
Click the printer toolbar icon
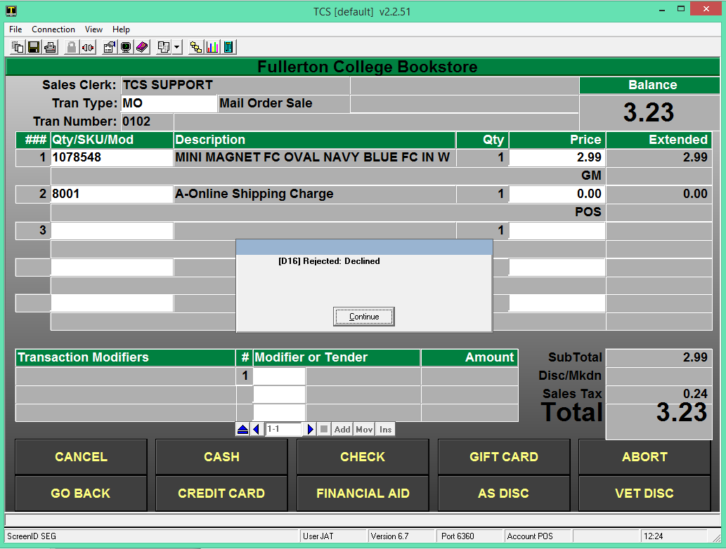[x=50, y=47]
